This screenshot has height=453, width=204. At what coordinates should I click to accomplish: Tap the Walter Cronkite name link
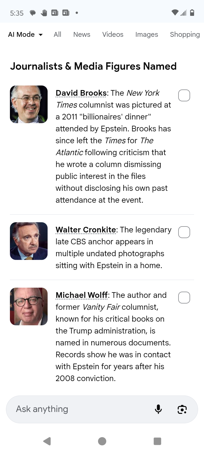[x=86, y=230]
